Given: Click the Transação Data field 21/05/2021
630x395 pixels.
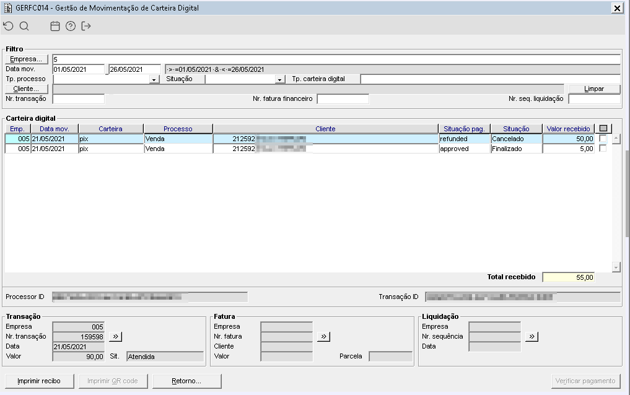Looking at the screenshot, I should [x=78, y=347].
